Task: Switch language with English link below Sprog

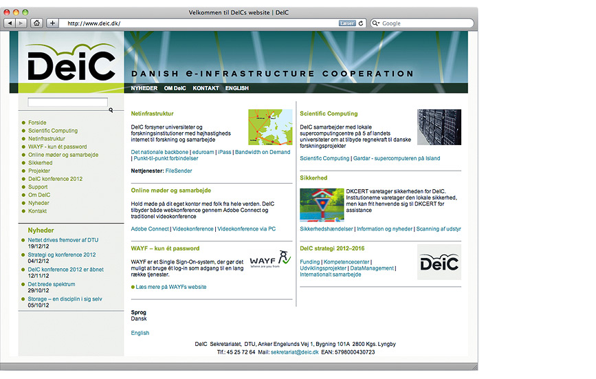Action: coord(140,333)
